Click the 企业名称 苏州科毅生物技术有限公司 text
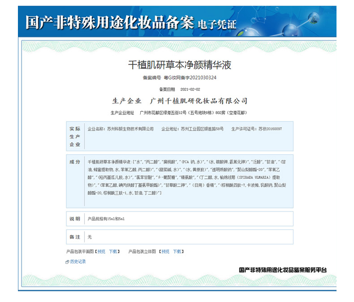The height and width of the screenshot is (302, 354). tap(121, 129)
